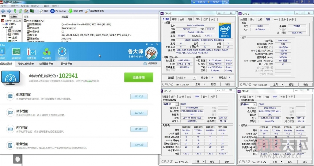Open 工具 arrow in top-right CPU-Z memory window
314x166 pixels.
click(282, 85)
